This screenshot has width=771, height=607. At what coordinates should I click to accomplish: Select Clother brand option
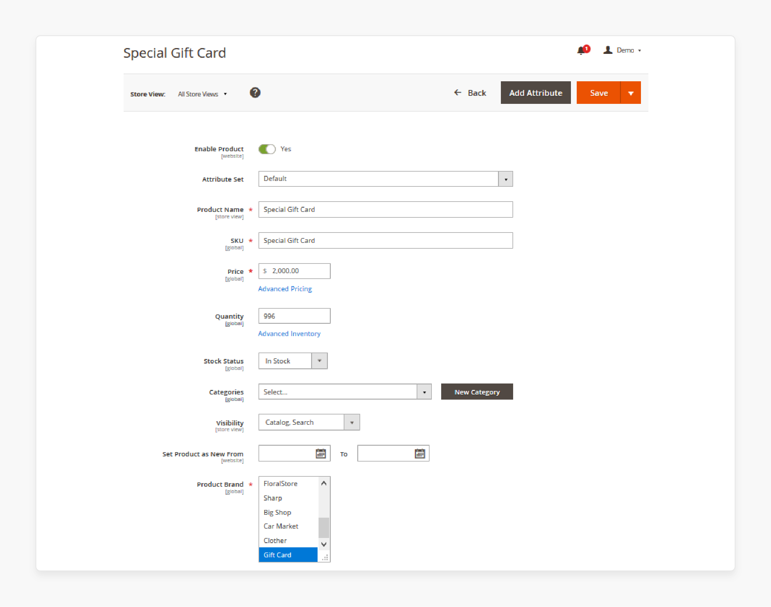point(289,541)
